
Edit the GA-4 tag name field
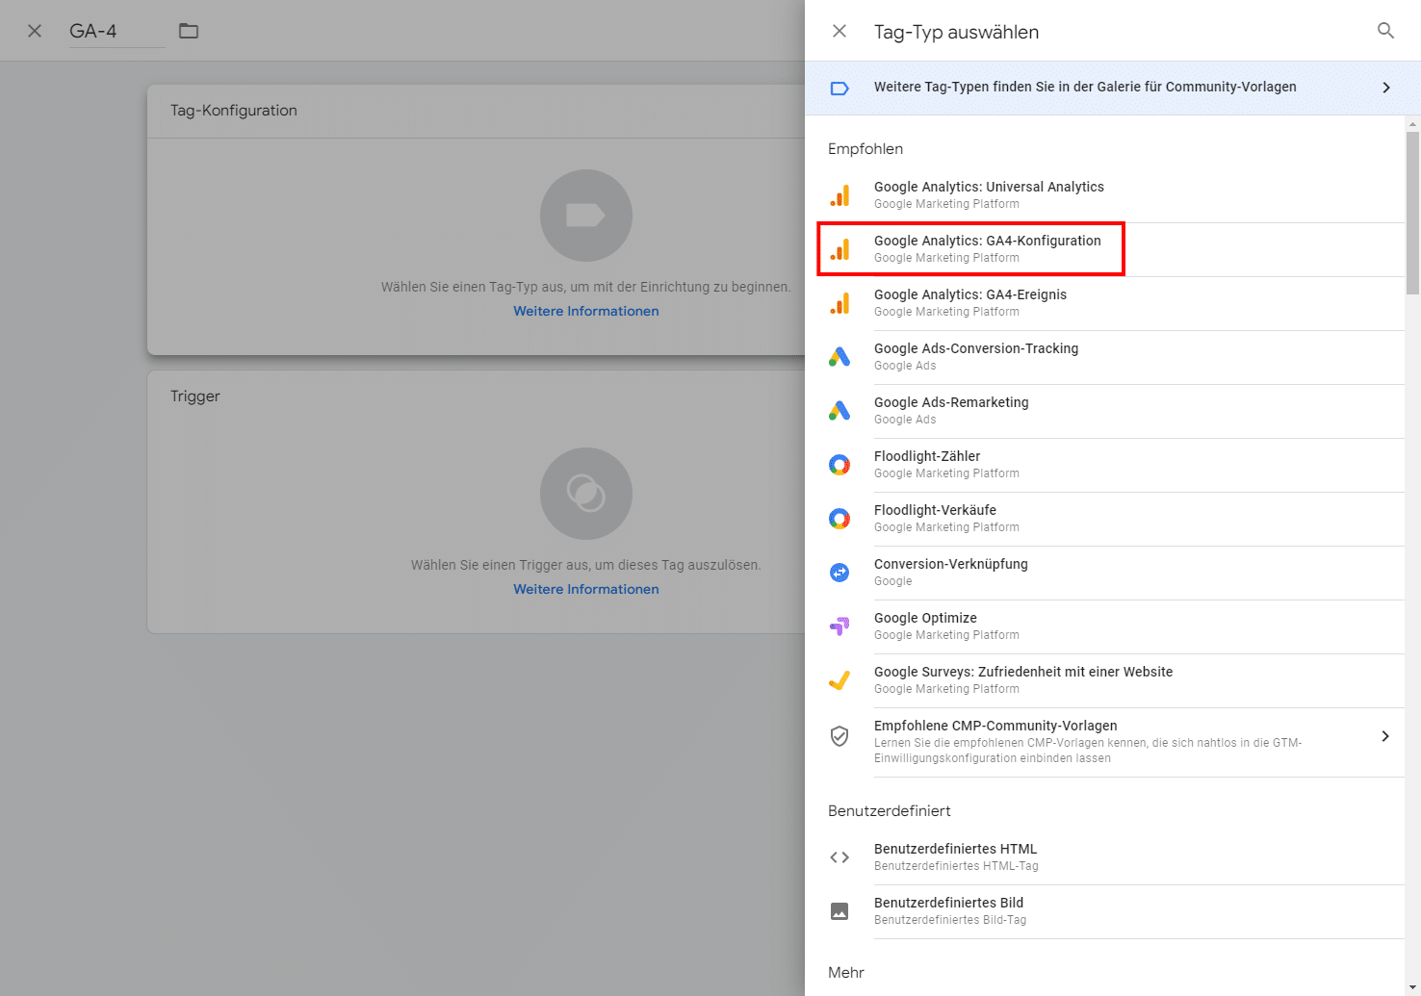point(116,31)
